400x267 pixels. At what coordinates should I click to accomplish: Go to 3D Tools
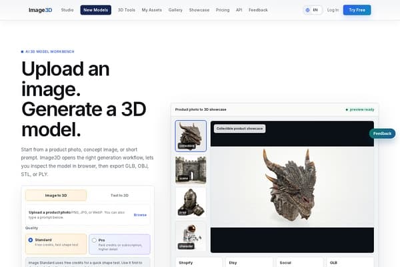pyautogui.click(x=126, y=10)
